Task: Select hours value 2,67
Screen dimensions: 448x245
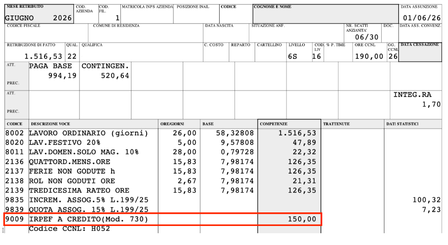Action: coord(187,181)
